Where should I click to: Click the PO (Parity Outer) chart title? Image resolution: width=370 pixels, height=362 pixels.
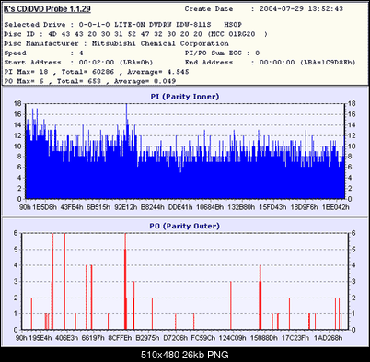point(184,226)
